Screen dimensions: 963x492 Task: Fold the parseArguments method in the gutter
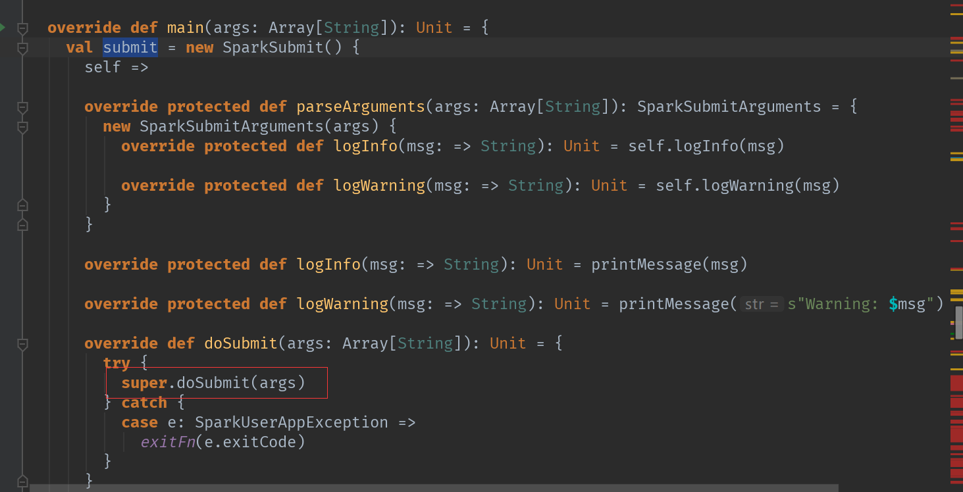[x=22, y=107]
